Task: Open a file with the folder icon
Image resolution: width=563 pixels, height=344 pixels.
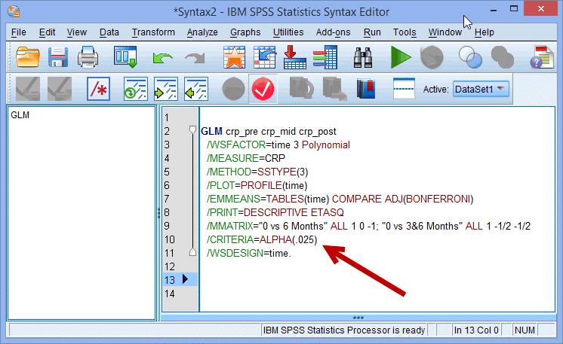Action: click(x=28, y=57)
